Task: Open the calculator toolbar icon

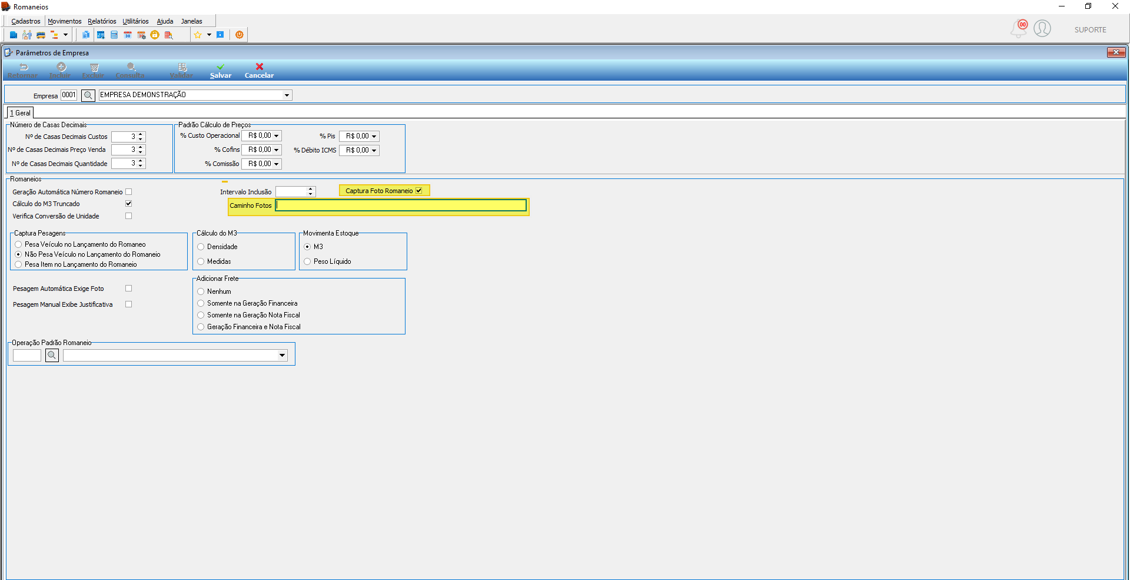Action: coord(114,35)
